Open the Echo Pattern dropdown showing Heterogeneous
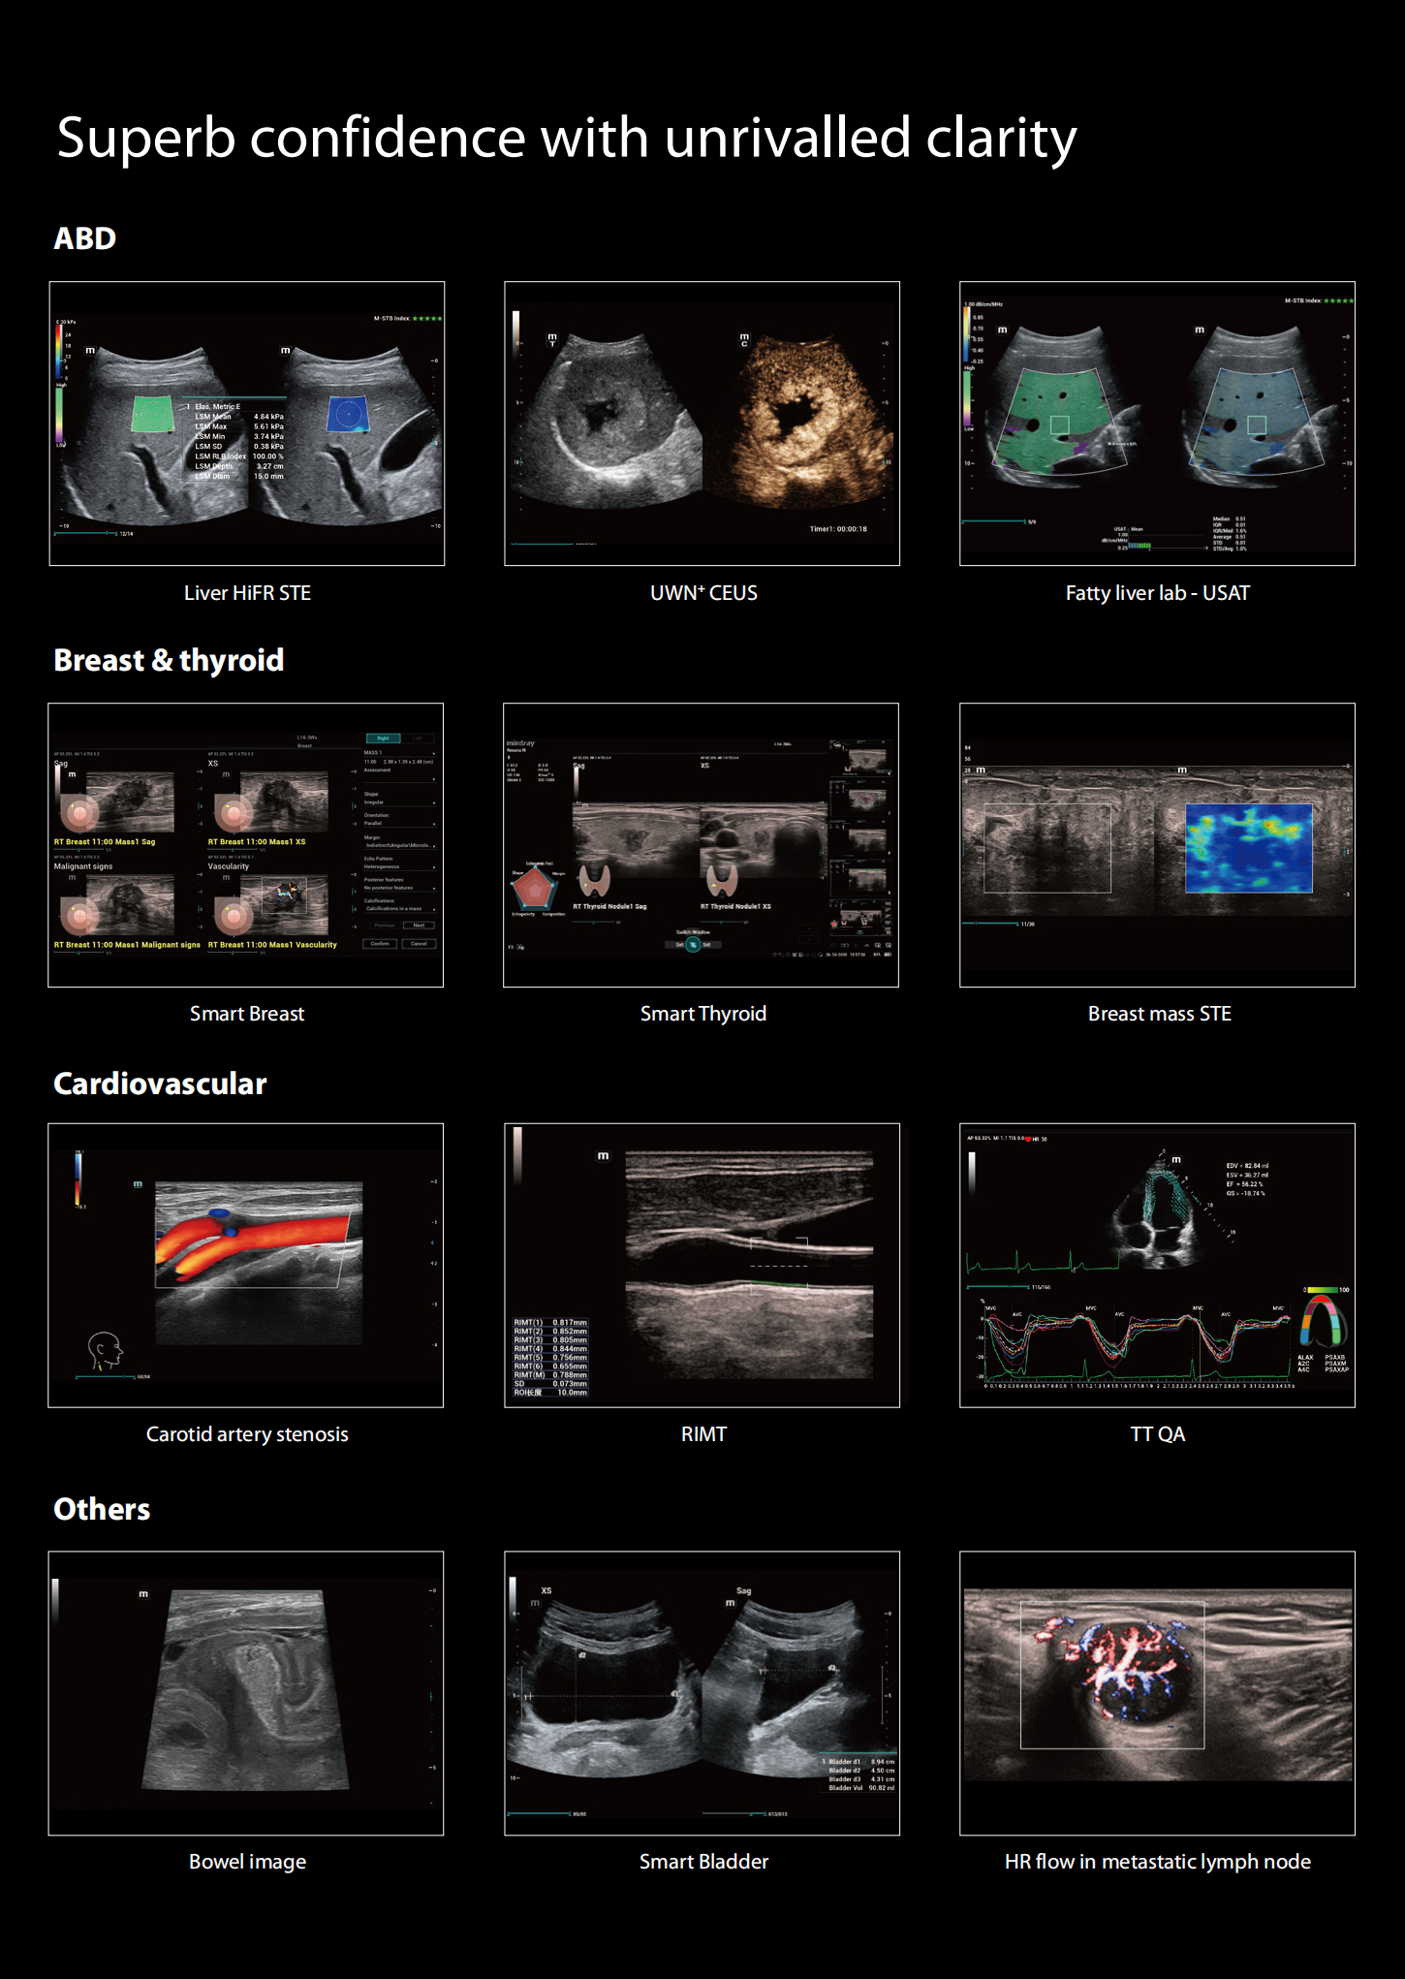The width and height of the screenshot is (1405, 1979). [x=400, y=867]
